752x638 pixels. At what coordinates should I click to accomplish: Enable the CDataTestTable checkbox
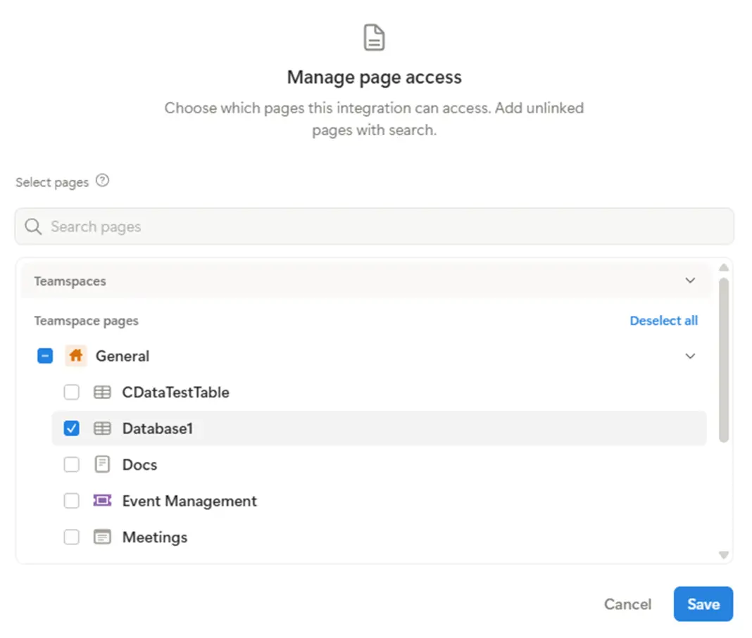72,393
